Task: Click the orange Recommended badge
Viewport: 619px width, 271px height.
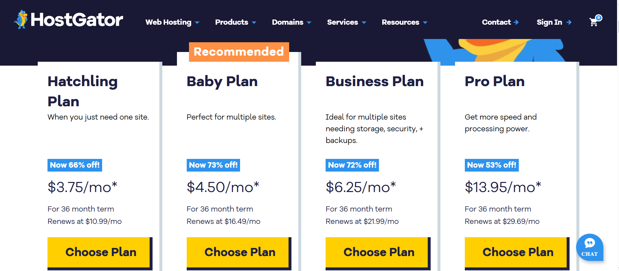Action: [239, 52]
